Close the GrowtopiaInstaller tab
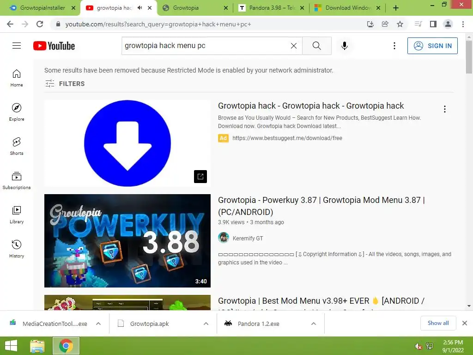 coord(73,8)
